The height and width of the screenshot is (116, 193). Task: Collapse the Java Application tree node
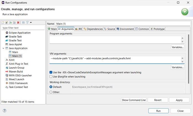click(x=3, y=48)
